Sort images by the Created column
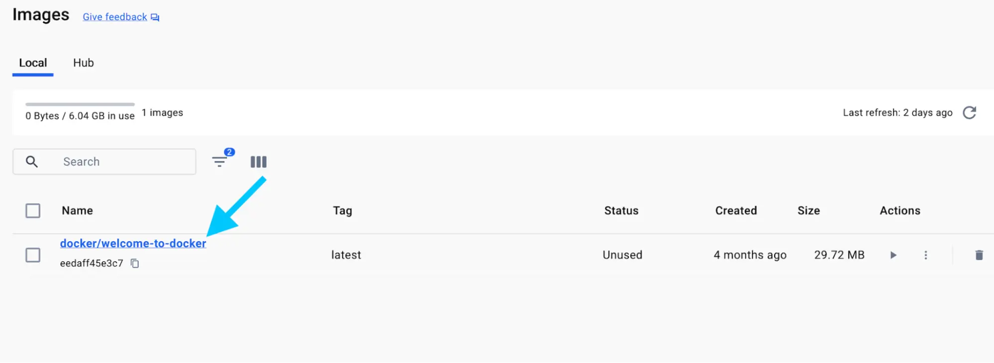The height and width of the screenshot is (363, 994). tap(736, 211)
